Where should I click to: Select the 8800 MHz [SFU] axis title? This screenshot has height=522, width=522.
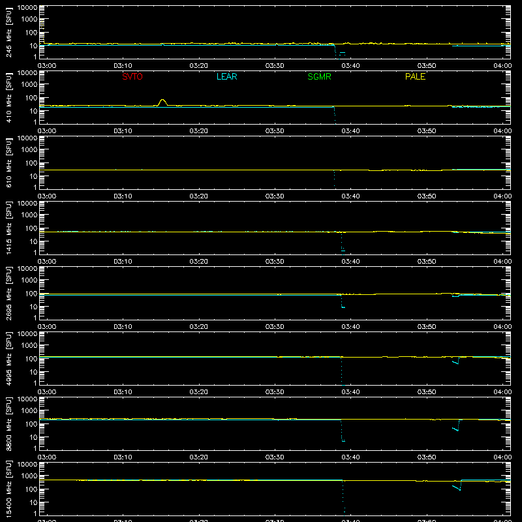[8, 423]
